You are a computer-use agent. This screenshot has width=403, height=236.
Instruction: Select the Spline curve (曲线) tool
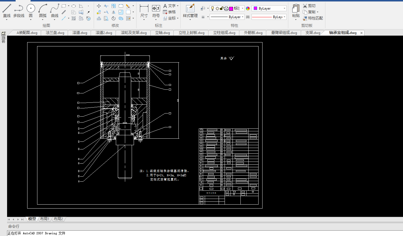pos(55,11)
